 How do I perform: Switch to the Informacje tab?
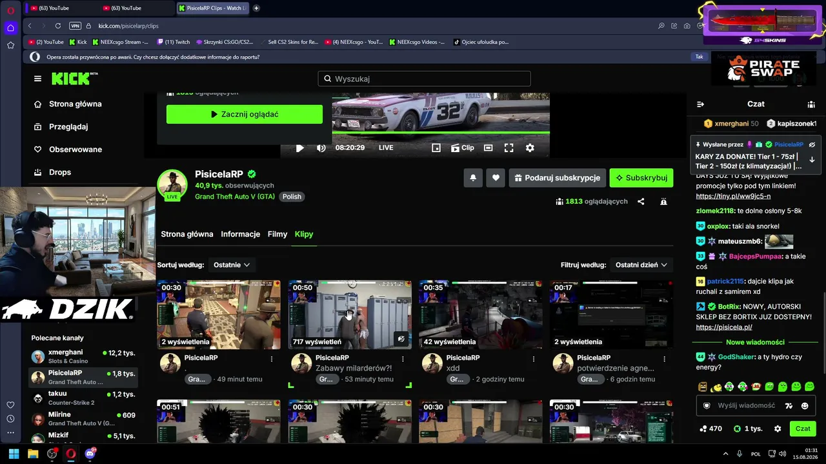pyautogui.click(x=240, y=234)
